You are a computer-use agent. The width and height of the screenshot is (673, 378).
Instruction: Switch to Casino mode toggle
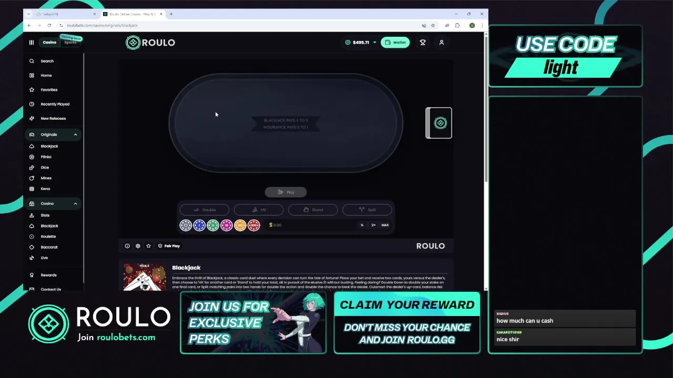49,43
